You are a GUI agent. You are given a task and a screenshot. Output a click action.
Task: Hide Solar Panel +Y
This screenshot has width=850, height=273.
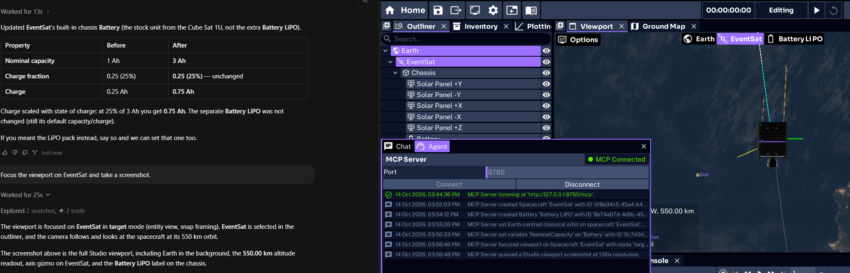click(546, 84)
